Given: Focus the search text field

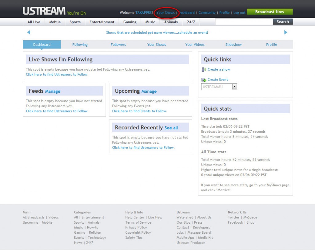Looking at the screenshot, I should [244, 22].
